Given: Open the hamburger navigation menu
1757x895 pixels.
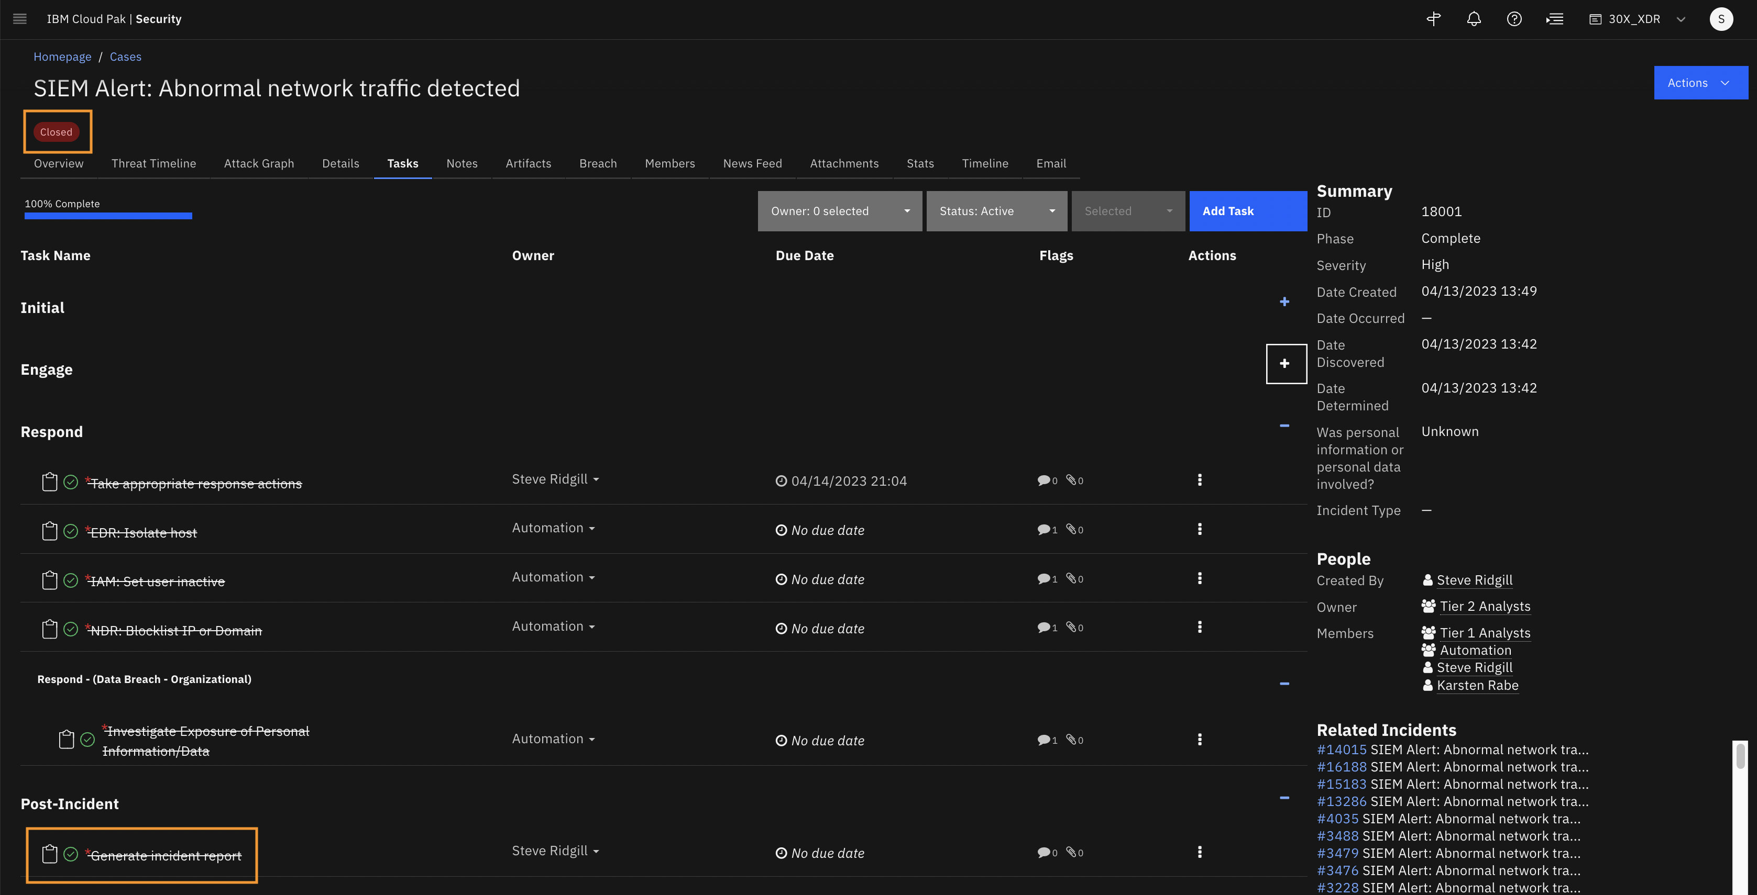Looking at the screenshot, I should point(20,19).
